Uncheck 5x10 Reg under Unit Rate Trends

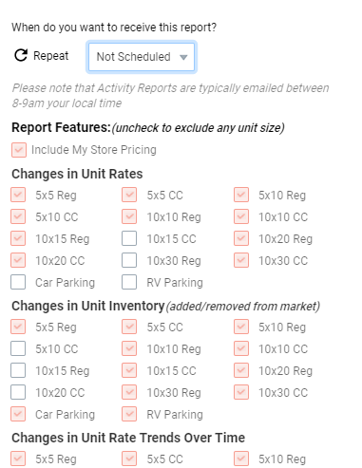coord(241,459)
